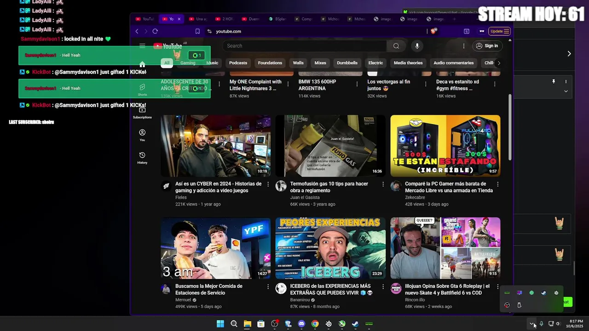Open the Fieles channel link
The width and height of the screenshot is (589, 331).
(x=181, y=197)
